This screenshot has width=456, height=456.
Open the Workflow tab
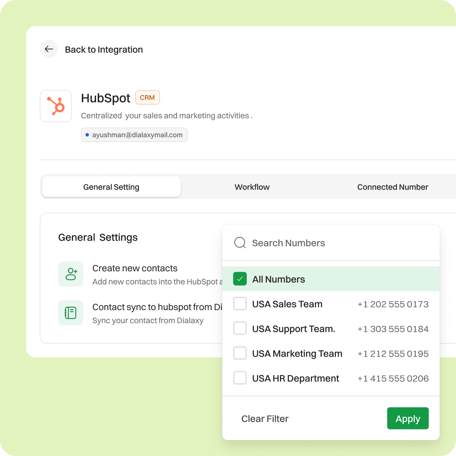[252, 187]
